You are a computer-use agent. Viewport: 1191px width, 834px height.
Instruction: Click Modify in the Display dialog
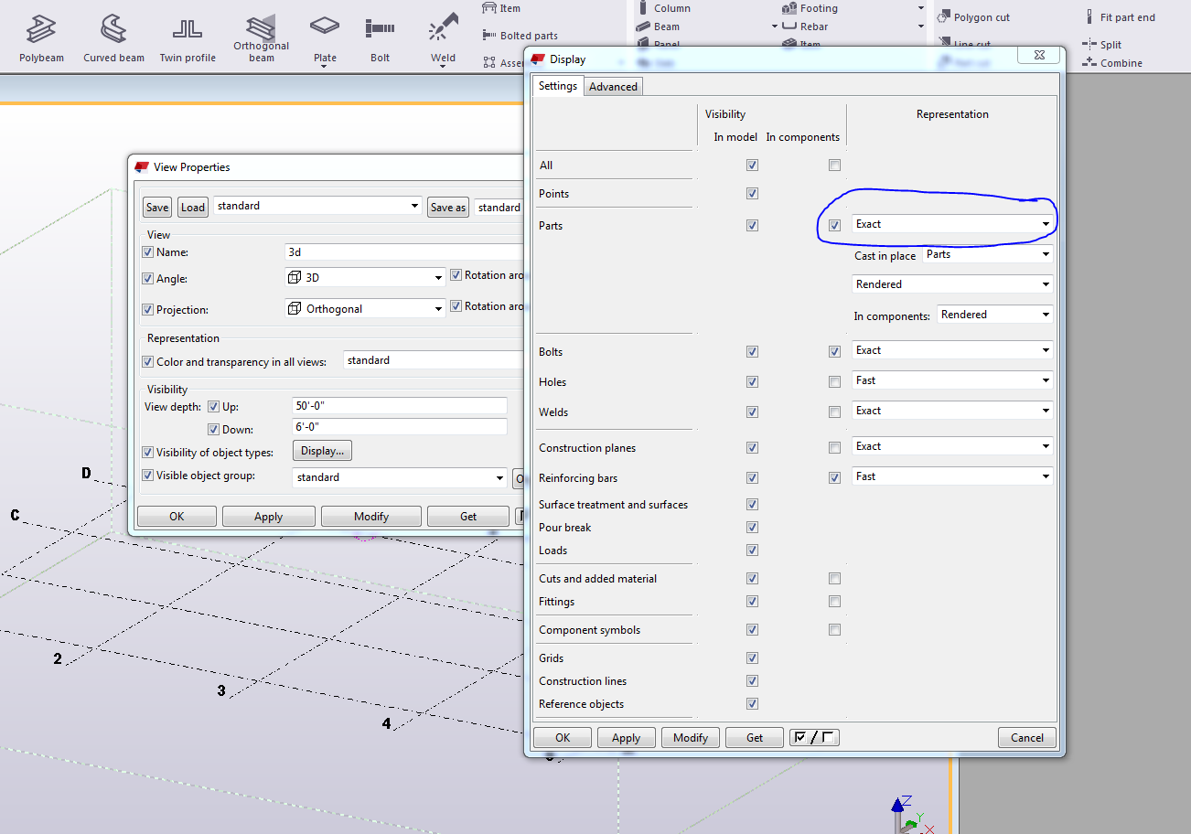(691, 738)
